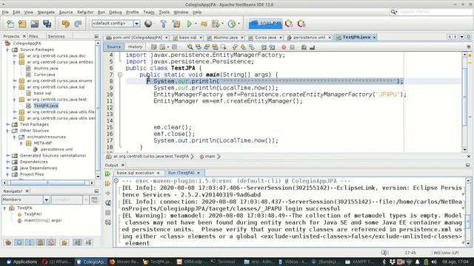
Task: Click the Projects panel horizontal scrollbar
Action: tap(48, 183)
